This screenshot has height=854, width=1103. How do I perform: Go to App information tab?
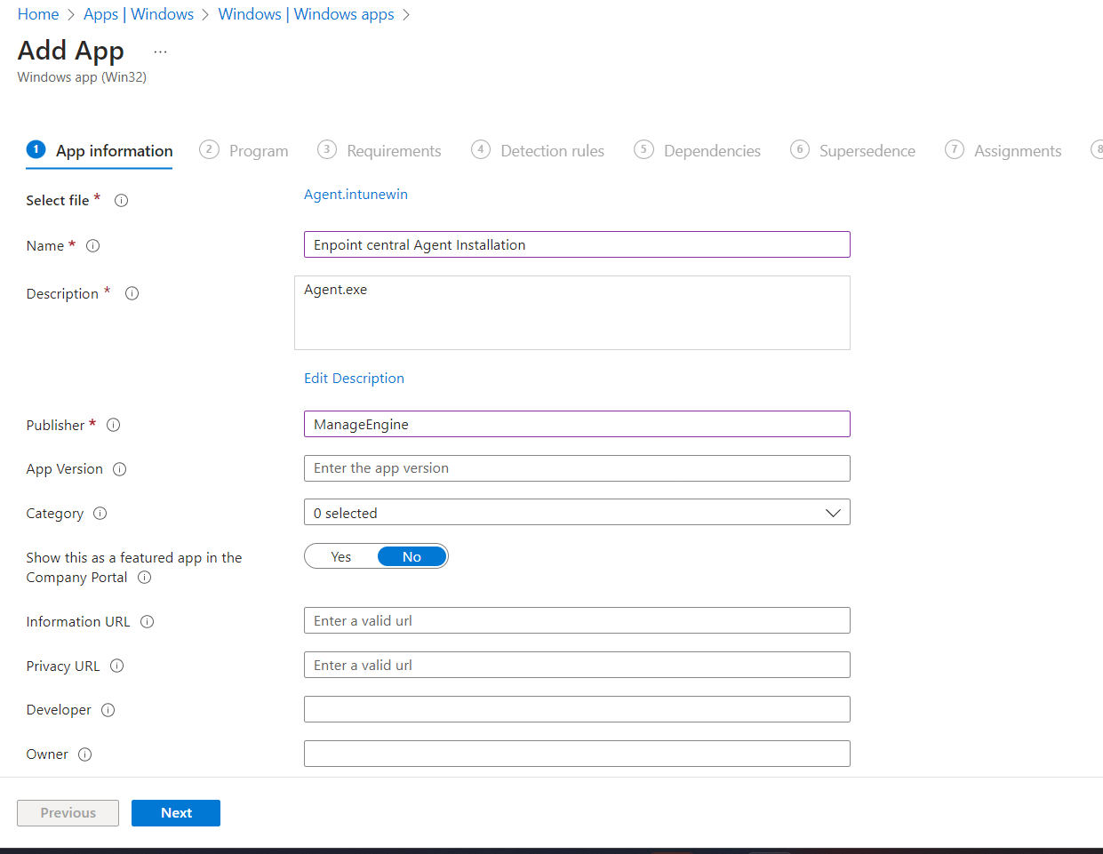(x=100, y=151)
